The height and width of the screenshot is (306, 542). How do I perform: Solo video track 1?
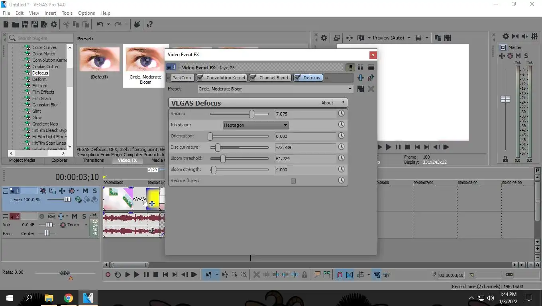coord(94,191)
